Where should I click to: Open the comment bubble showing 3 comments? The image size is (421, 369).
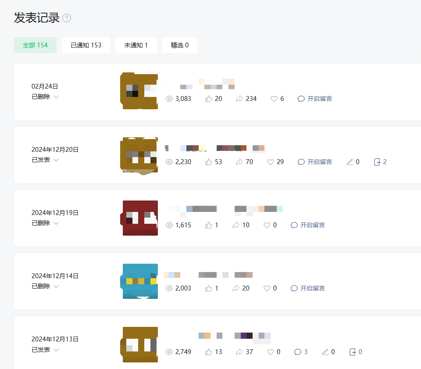pos(298,352)
